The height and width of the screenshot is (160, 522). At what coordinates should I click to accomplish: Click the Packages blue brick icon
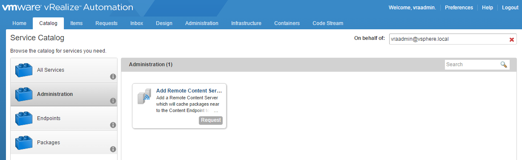24,143
